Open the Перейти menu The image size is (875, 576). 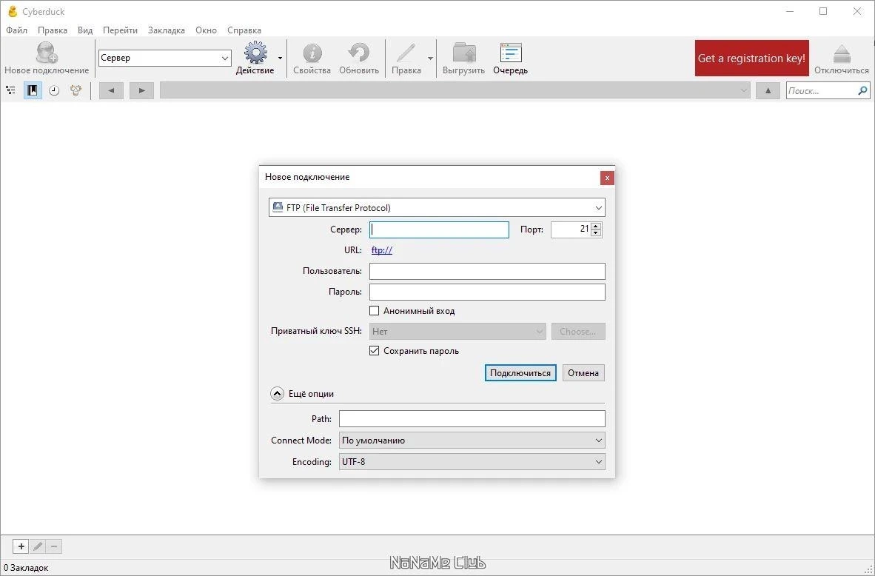120,30
